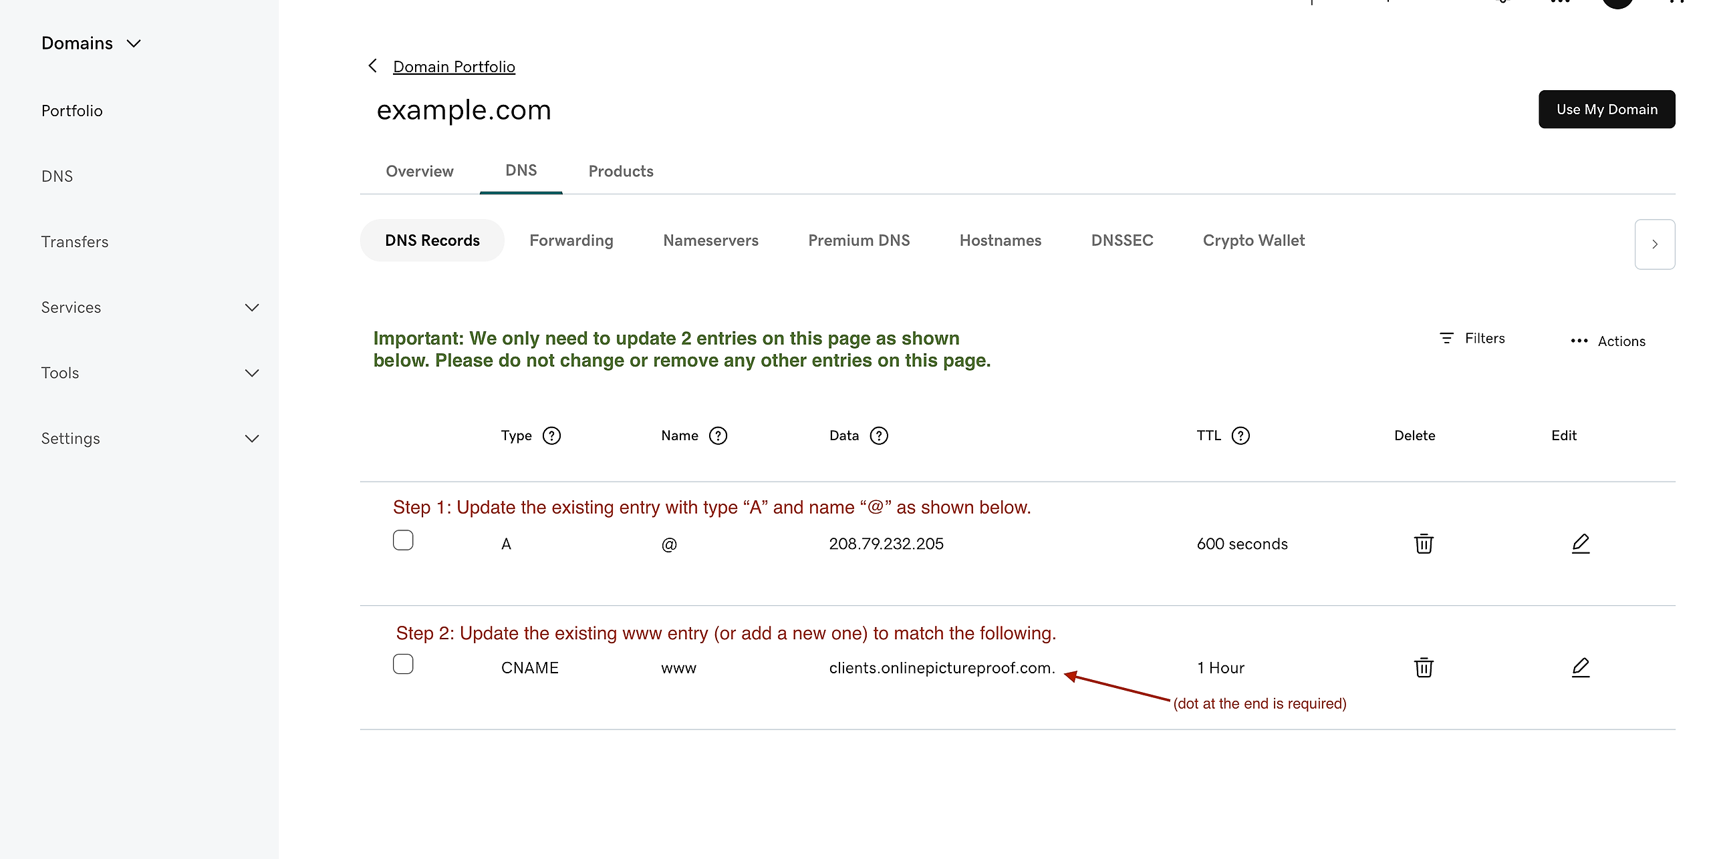Viewport: 1711px width, 859px height.
Task: Edit the A record with pencil icon
Action: [x=1580, y=544]
